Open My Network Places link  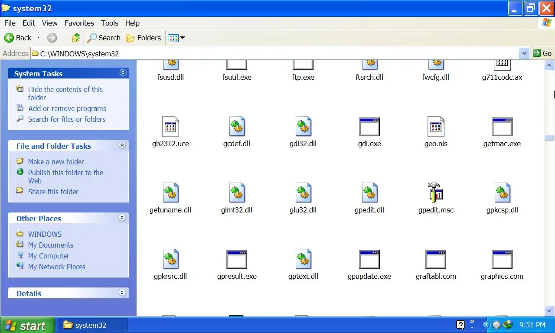coord(57,267)
